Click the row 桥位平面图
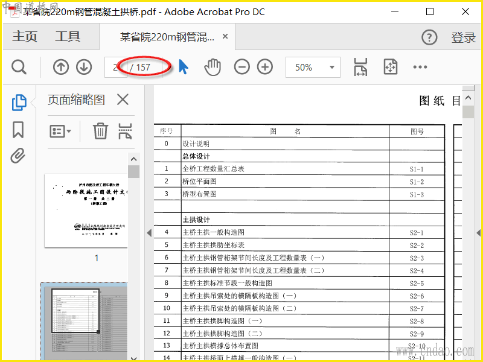 tap(299, 182)
